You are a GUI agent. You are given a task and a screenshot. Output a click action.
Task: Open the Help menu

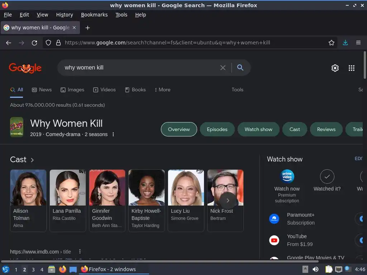(x=140, y=15)
